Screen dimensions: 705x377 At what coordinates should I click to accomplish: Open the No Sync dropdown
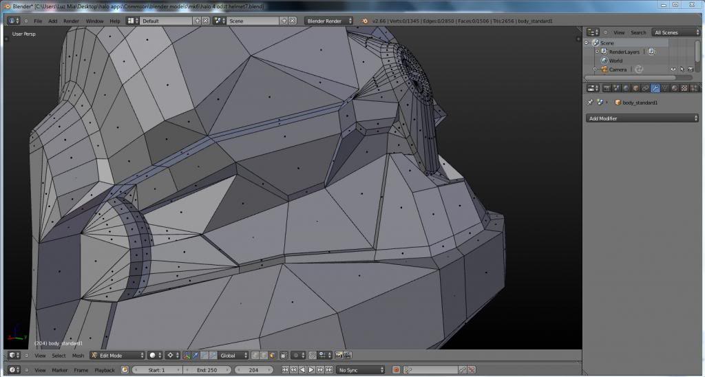361,370
